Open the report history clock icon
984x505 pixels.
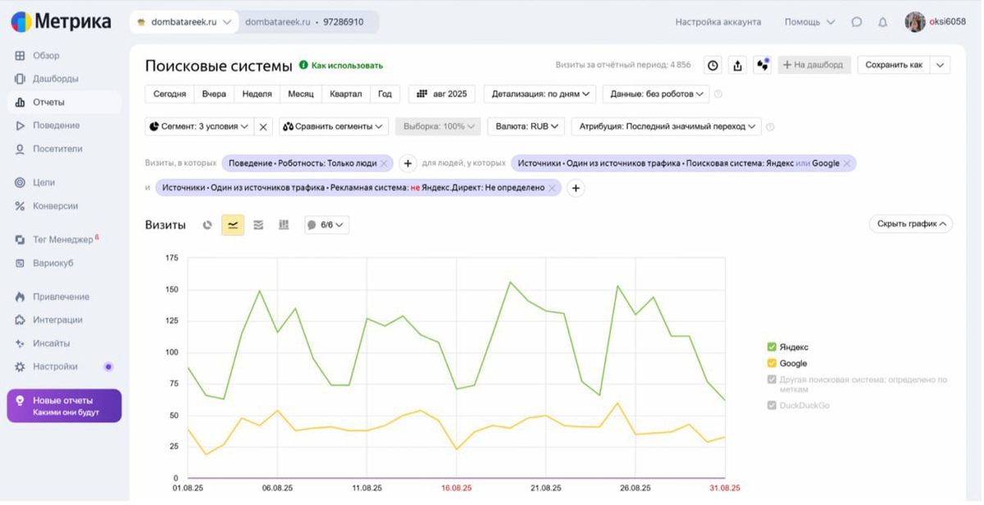[x=713, y=66]
